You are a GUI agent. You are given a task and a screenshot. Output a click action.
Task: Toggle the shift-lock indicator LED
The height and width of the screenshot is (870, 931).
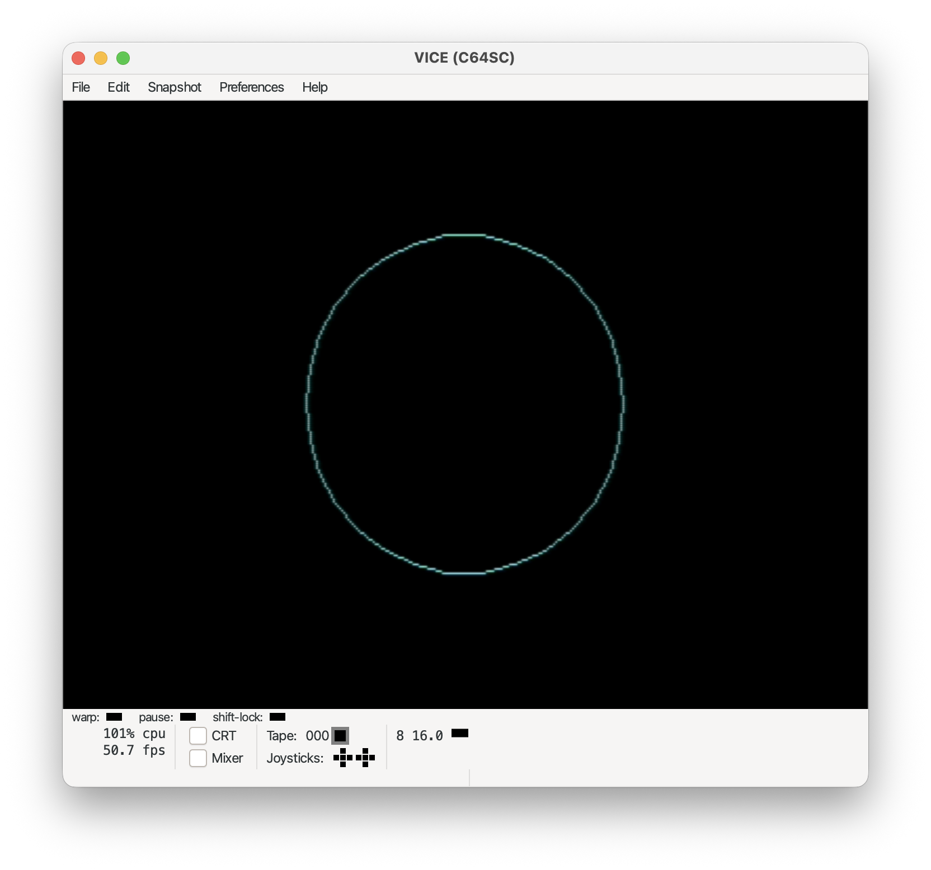pyautogui.click(x=278, y=717)
